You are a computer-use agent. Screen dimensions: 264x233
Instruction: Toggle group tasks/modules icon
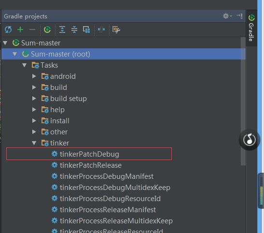pos(86,29)
